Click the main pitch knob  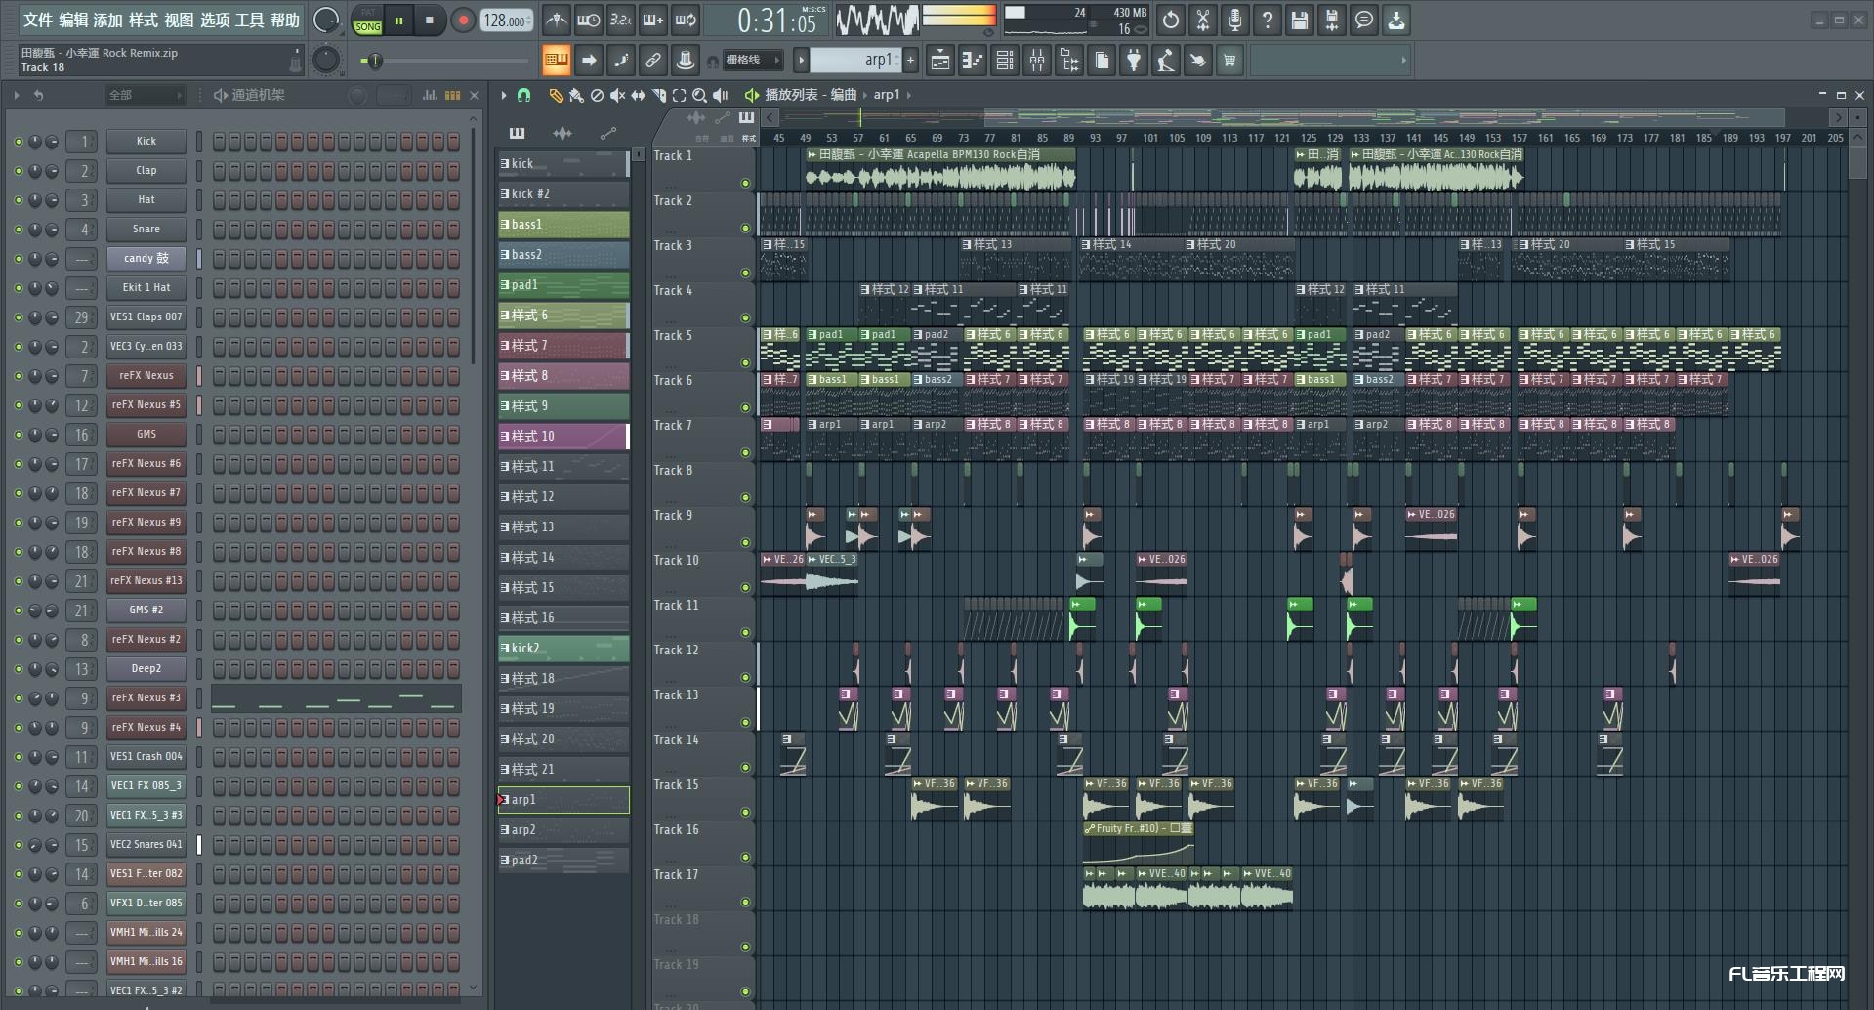[x=326, y=61]
